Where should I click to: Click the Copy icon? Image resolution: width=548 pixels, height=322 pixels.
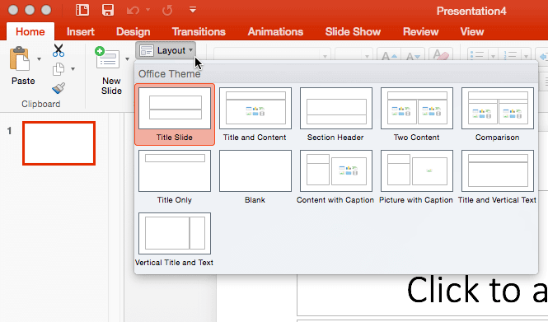[59, 69]
